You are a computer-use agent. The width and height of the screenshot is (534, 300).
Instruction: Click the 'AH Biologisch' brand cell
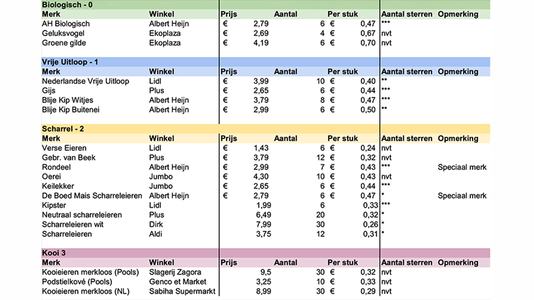click(x=66, y=24)
